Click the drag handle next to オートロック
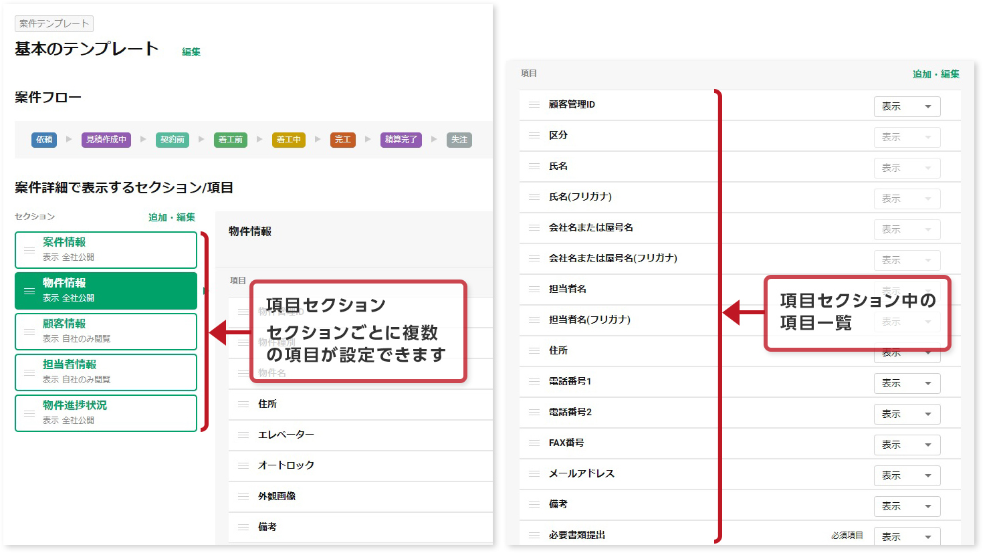1003x553 pixels. [242, 465]
